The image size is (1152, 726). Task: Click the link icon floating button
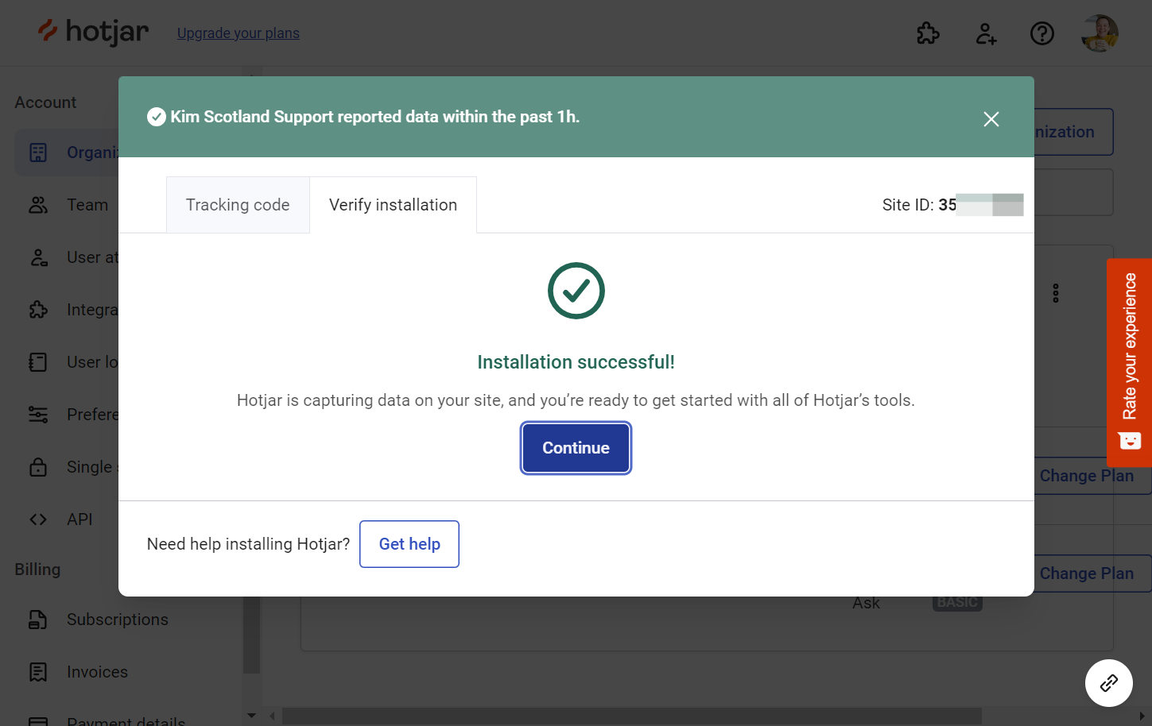(1108, 683)
